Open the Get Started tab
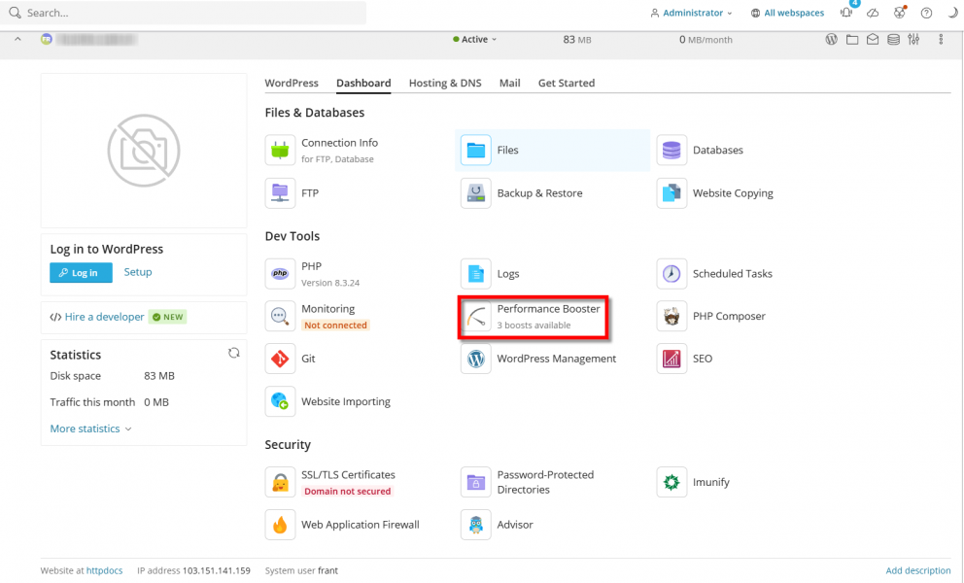Screen dimensions: 964x583 567,83
